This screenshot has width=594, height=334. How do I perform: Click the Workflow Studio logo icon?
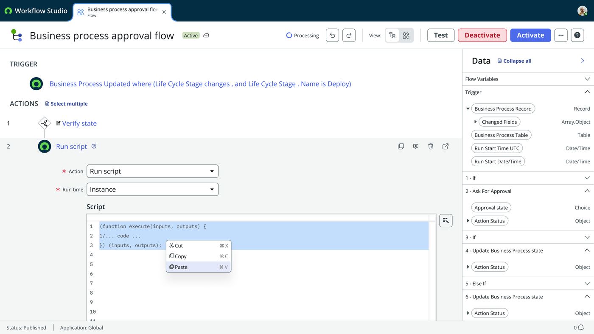[x=8, y=11]
